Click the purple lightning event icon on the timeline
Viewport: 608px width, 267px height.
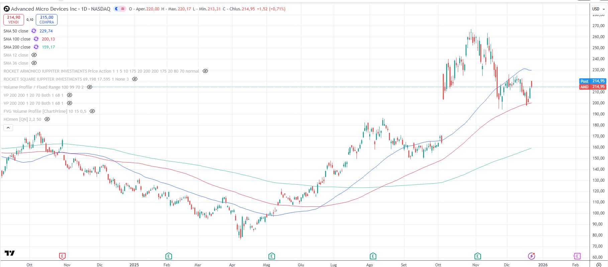click(531, 256)
